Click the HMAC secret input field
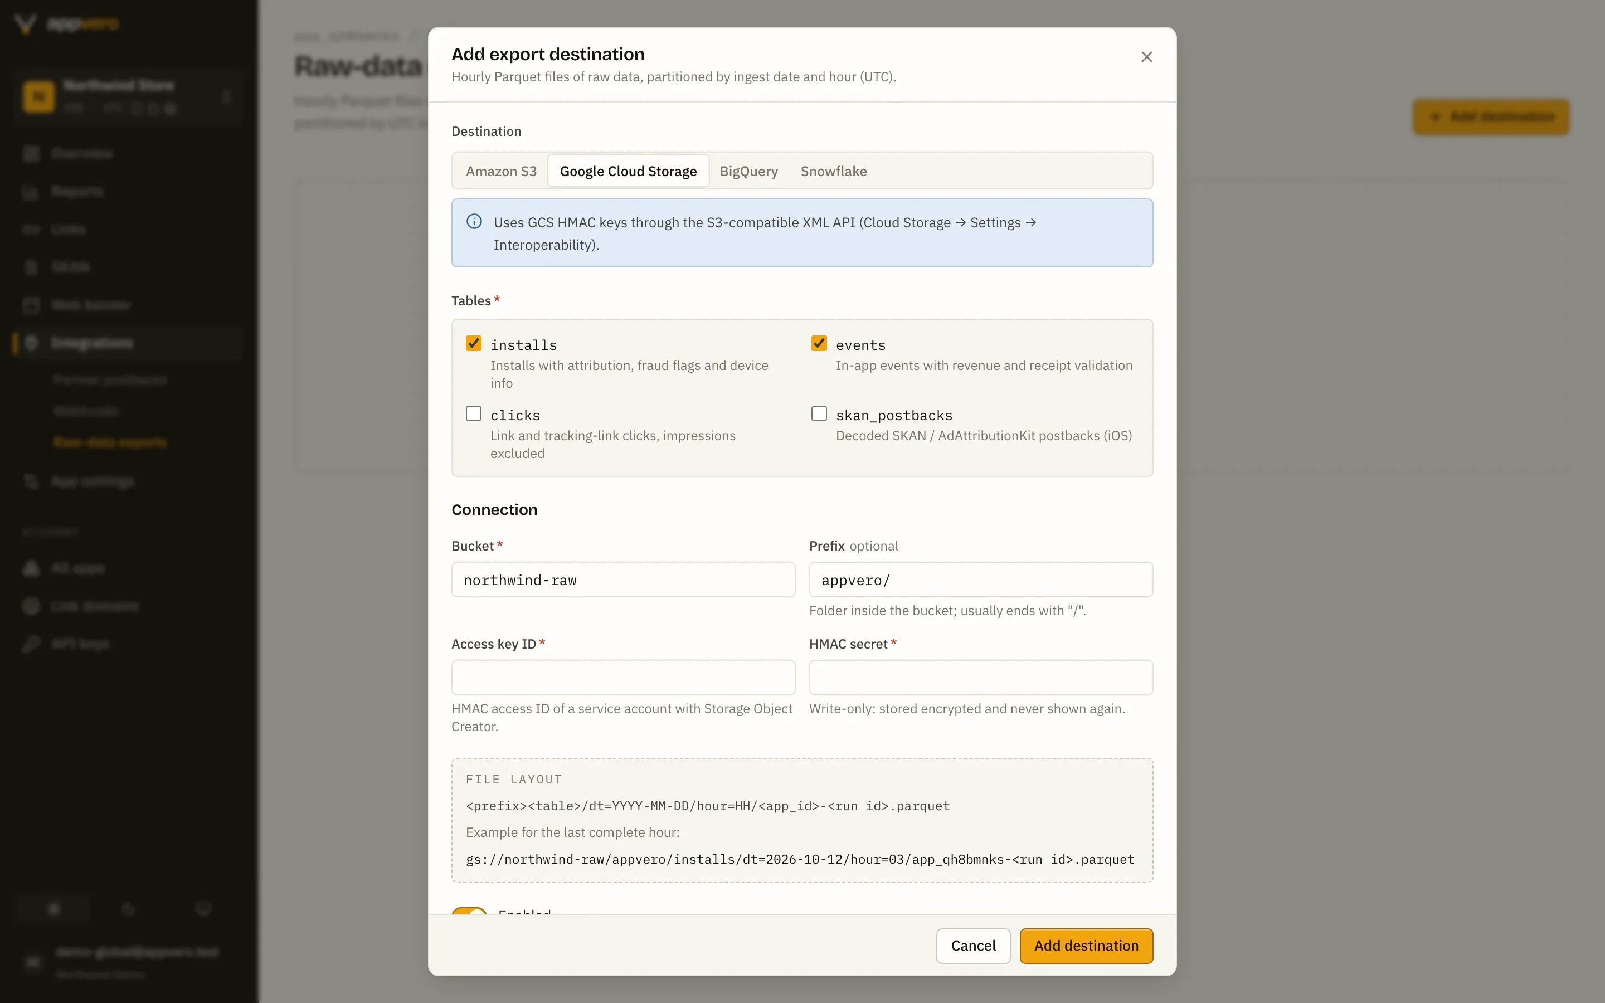This screenshot has width=1605, height=1003. click(x=980, y=677)
